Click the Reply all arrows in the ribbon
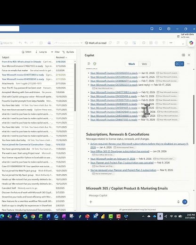The width and height of the screenshot is (196, 245). pyautogui.click(x=26, y=43)
